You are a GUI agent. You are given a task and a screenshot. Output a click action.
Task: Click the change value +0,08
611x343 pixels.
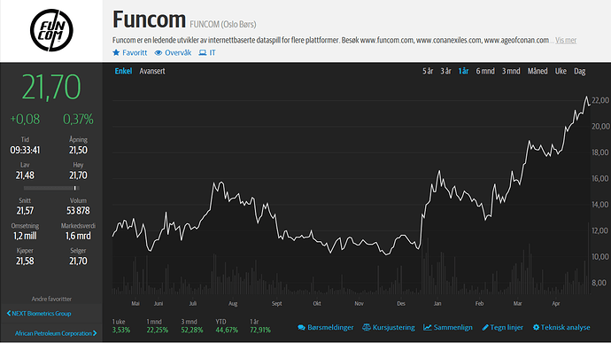pos(25,119)
